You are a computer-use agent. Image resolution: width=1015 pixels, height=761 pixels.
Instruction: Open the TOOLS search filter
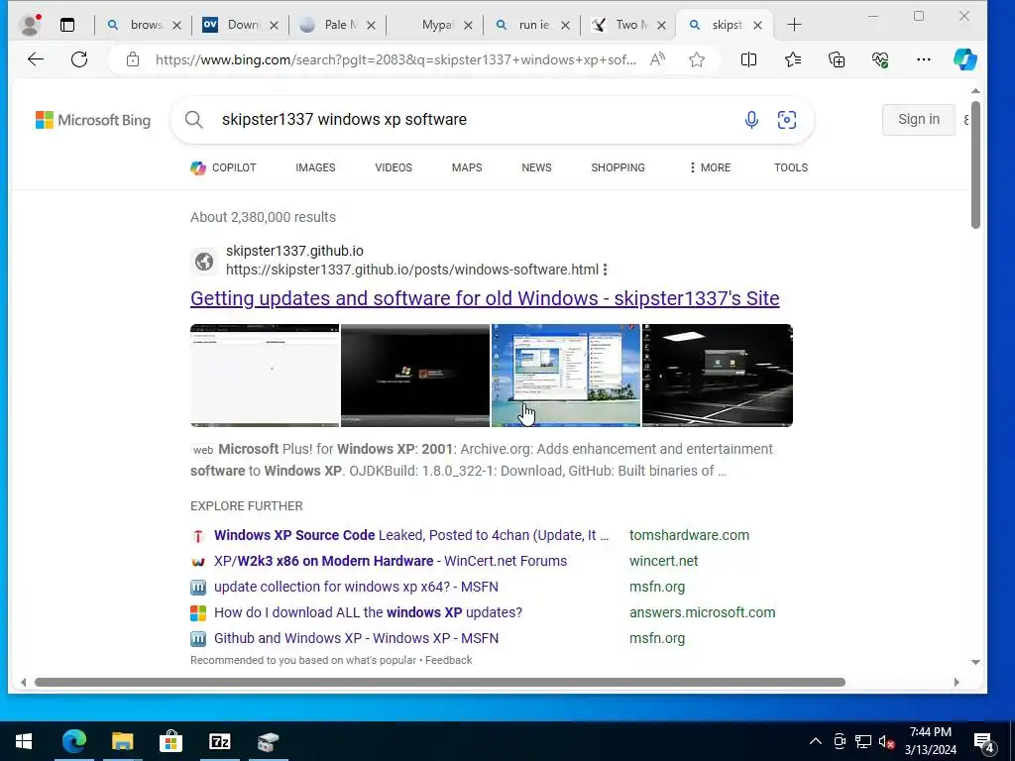(791, 167)
